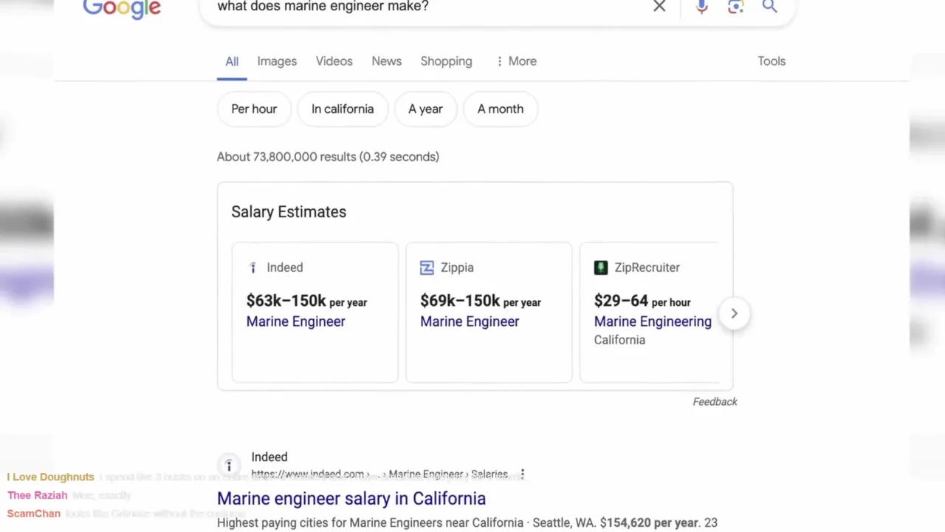Click the Indeed favicon in search result
This screenshot has height=532, width=945.
pos(229,465)
